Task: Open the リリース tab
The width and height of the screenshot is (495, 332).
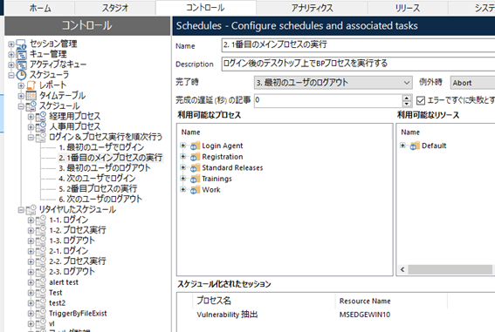Action: click(x=408, y=8)
